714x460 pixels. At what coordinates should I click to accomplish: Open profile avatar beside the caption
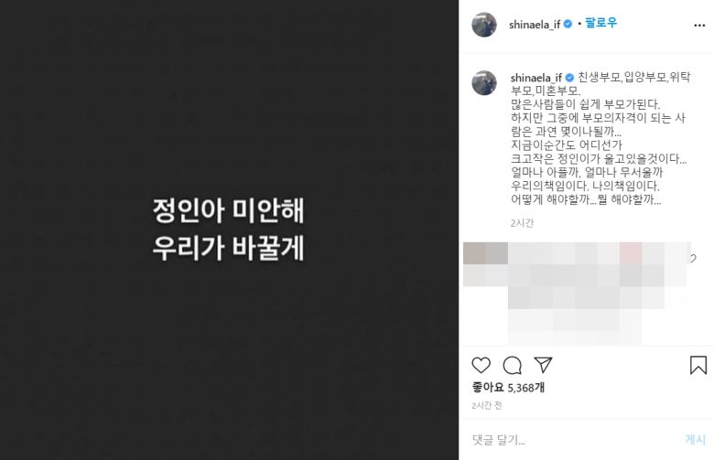pos(484,83)
